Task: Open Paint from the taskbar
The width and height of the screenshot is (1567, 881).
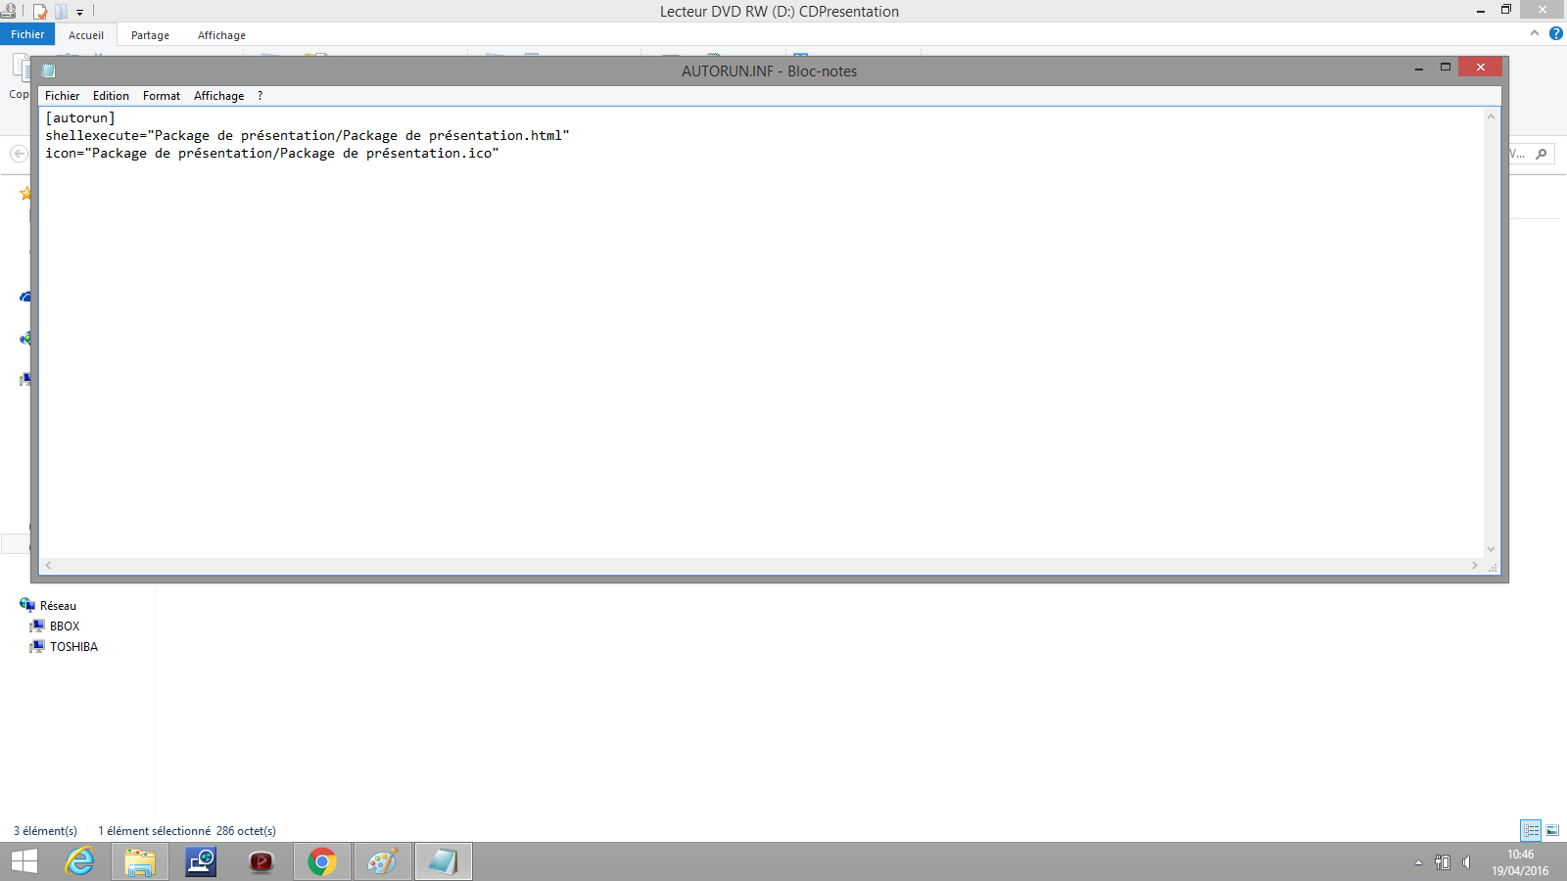Action: coord(383,861)
